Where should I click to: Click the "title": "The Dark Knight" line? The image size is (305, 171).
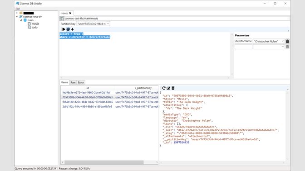pyautogui.click(x=183, y=102)
